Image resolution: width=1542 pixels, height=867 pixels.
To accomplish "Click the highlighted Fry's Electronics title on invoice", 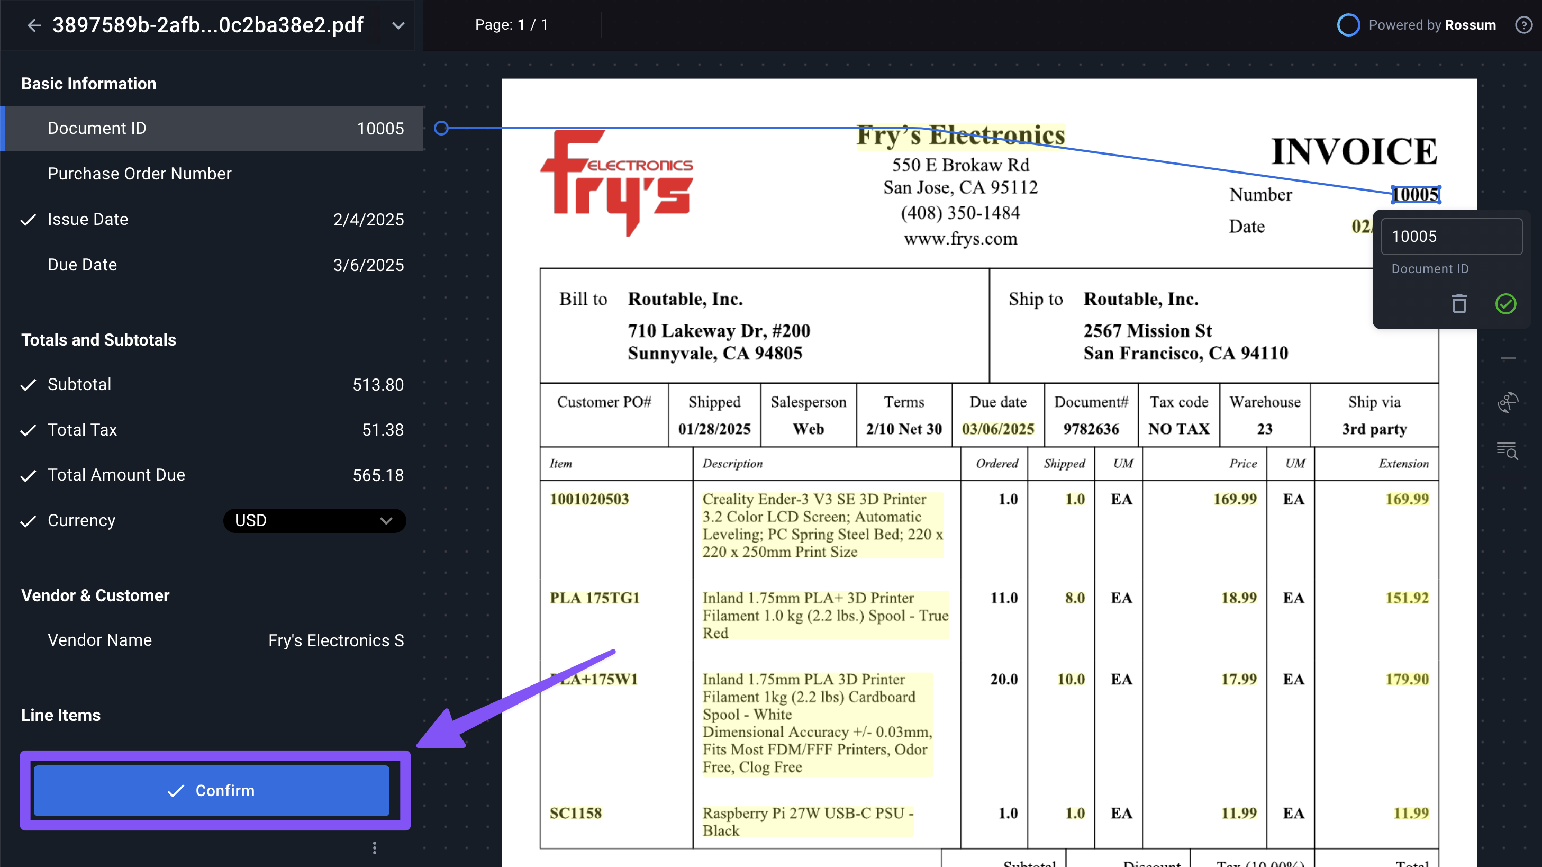I will pyautogui.click(x=961, y=136).
